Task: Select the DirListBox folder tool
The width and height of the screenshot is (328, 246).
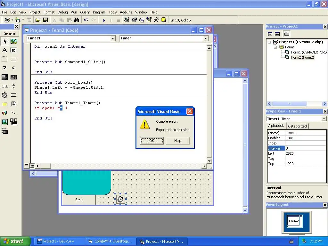Action: (4, 104)
